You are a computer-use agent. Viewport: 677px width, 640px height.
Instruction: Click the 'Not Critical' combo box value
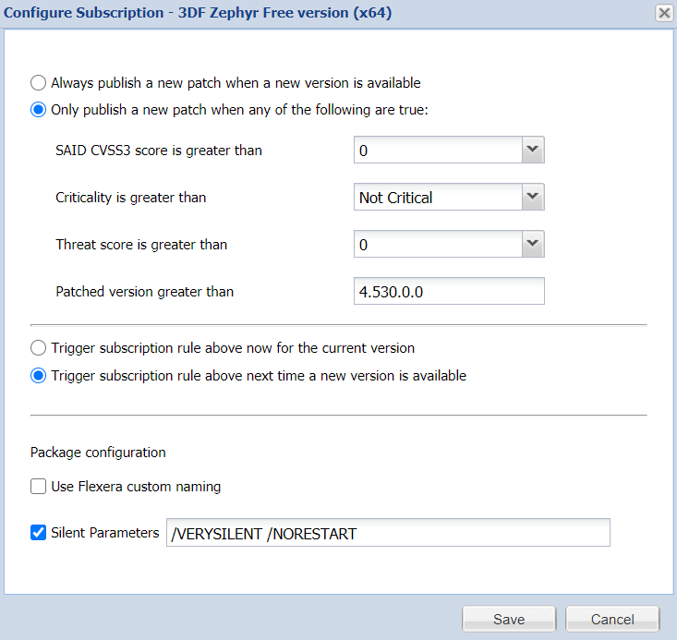(x=437, y=198)
